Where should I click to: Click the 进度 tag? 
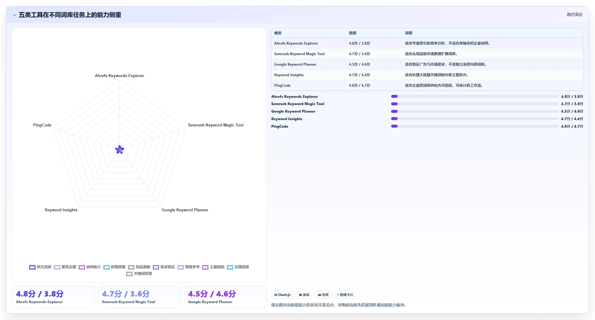coord(323,295)
